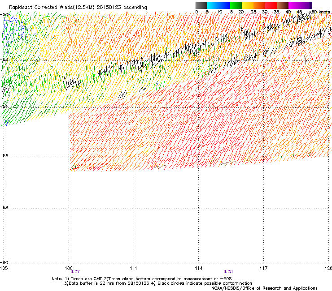The height and width of the screenshot is (291, 332).
Task: Click the gray 0-5 knots legend swatch
Action: (201, 5)
